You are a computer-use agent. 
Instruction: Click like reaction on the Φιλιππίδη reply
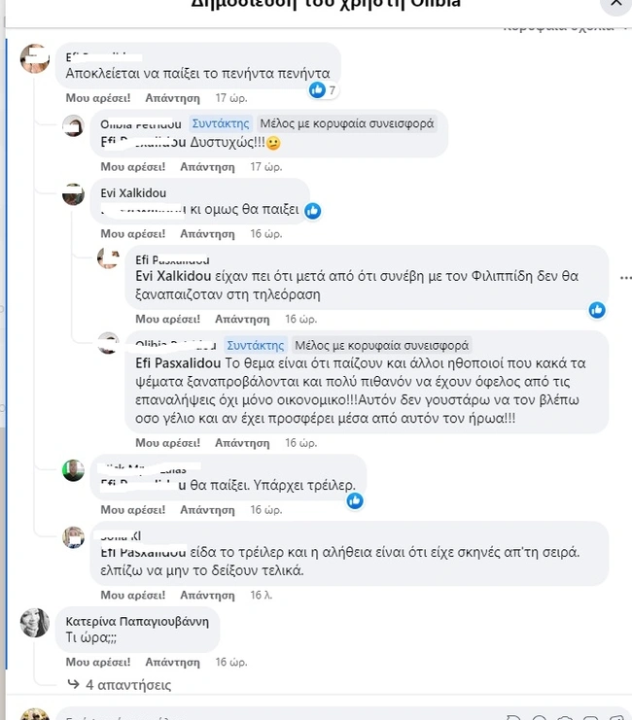597,310
